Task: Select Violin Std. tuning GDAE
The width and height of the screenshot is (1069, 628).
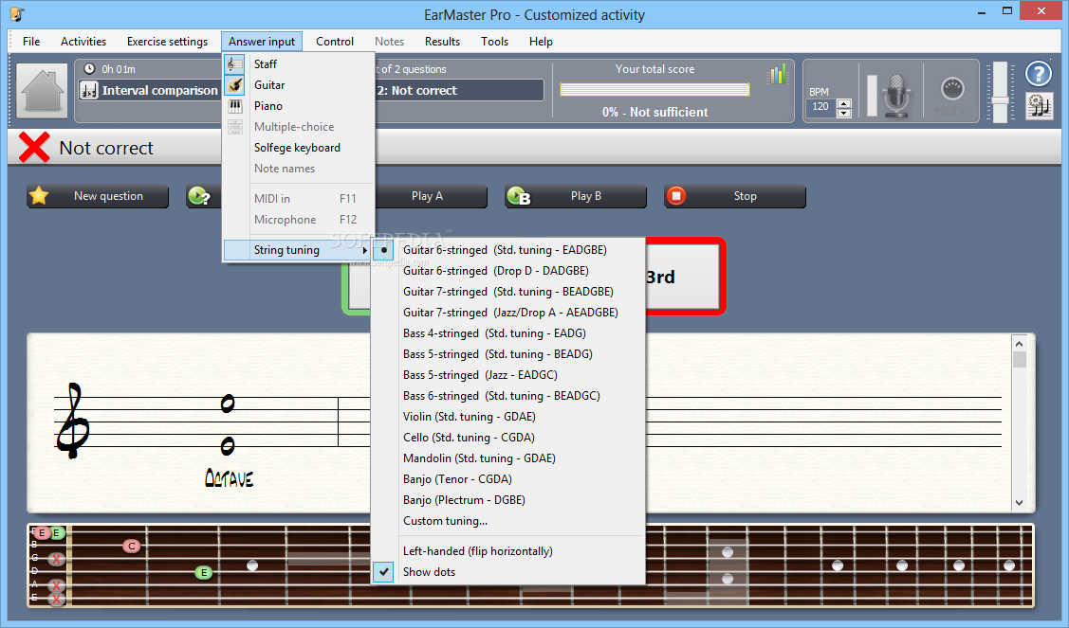Action: coord(507,417)
